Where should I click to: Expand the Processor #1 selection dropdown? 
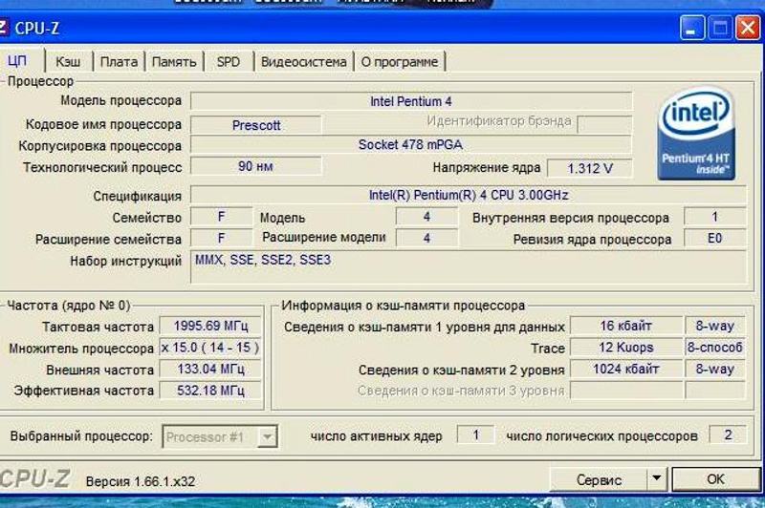268,437
